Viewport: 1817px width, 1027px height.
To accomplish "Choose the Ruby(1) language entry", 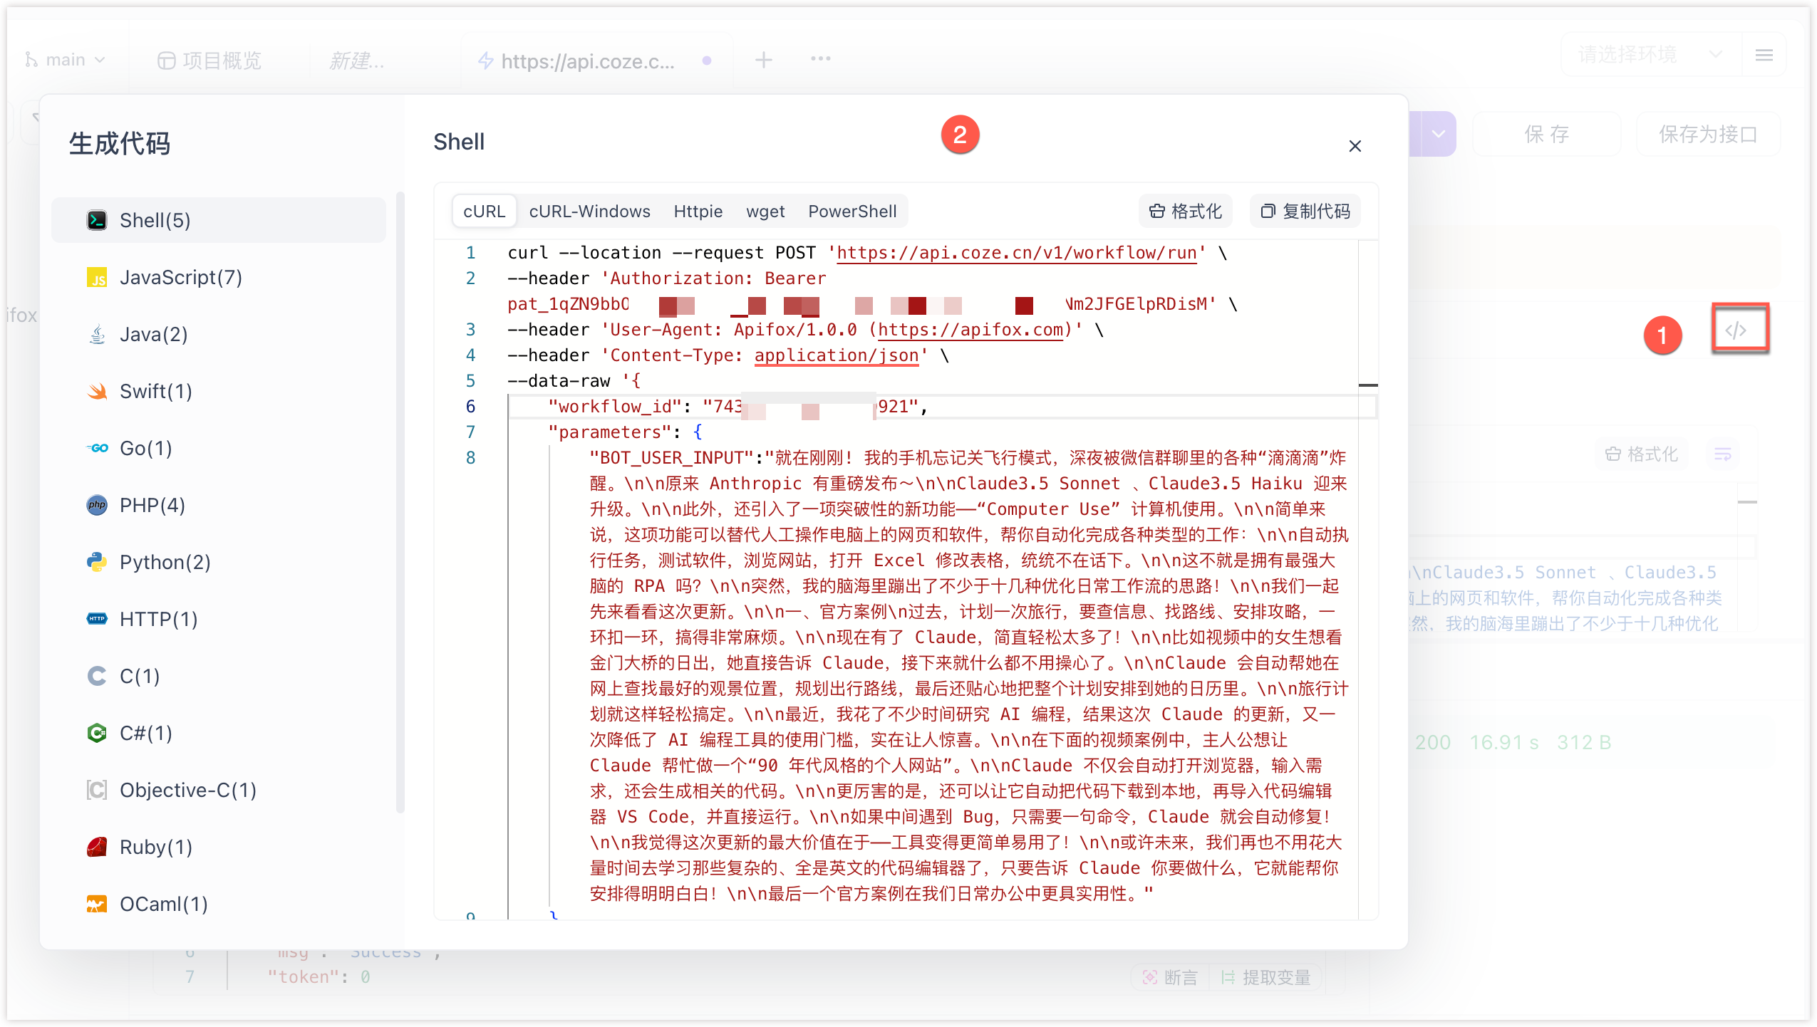I will (155, 847).
